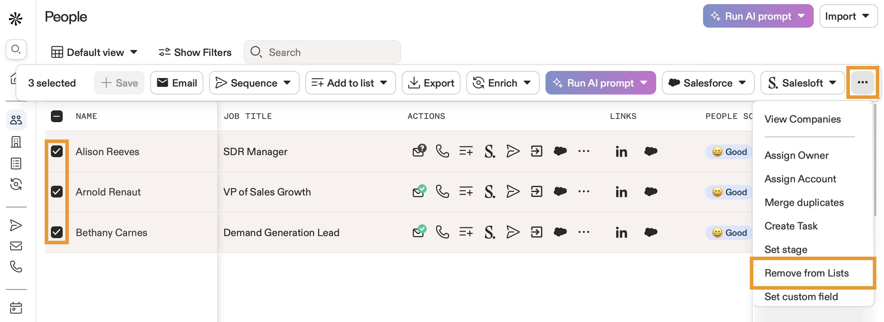This screenshot has height=322, width=884.
Task: Open sidebar search magnifier icon
Action: tap(16, 49)
